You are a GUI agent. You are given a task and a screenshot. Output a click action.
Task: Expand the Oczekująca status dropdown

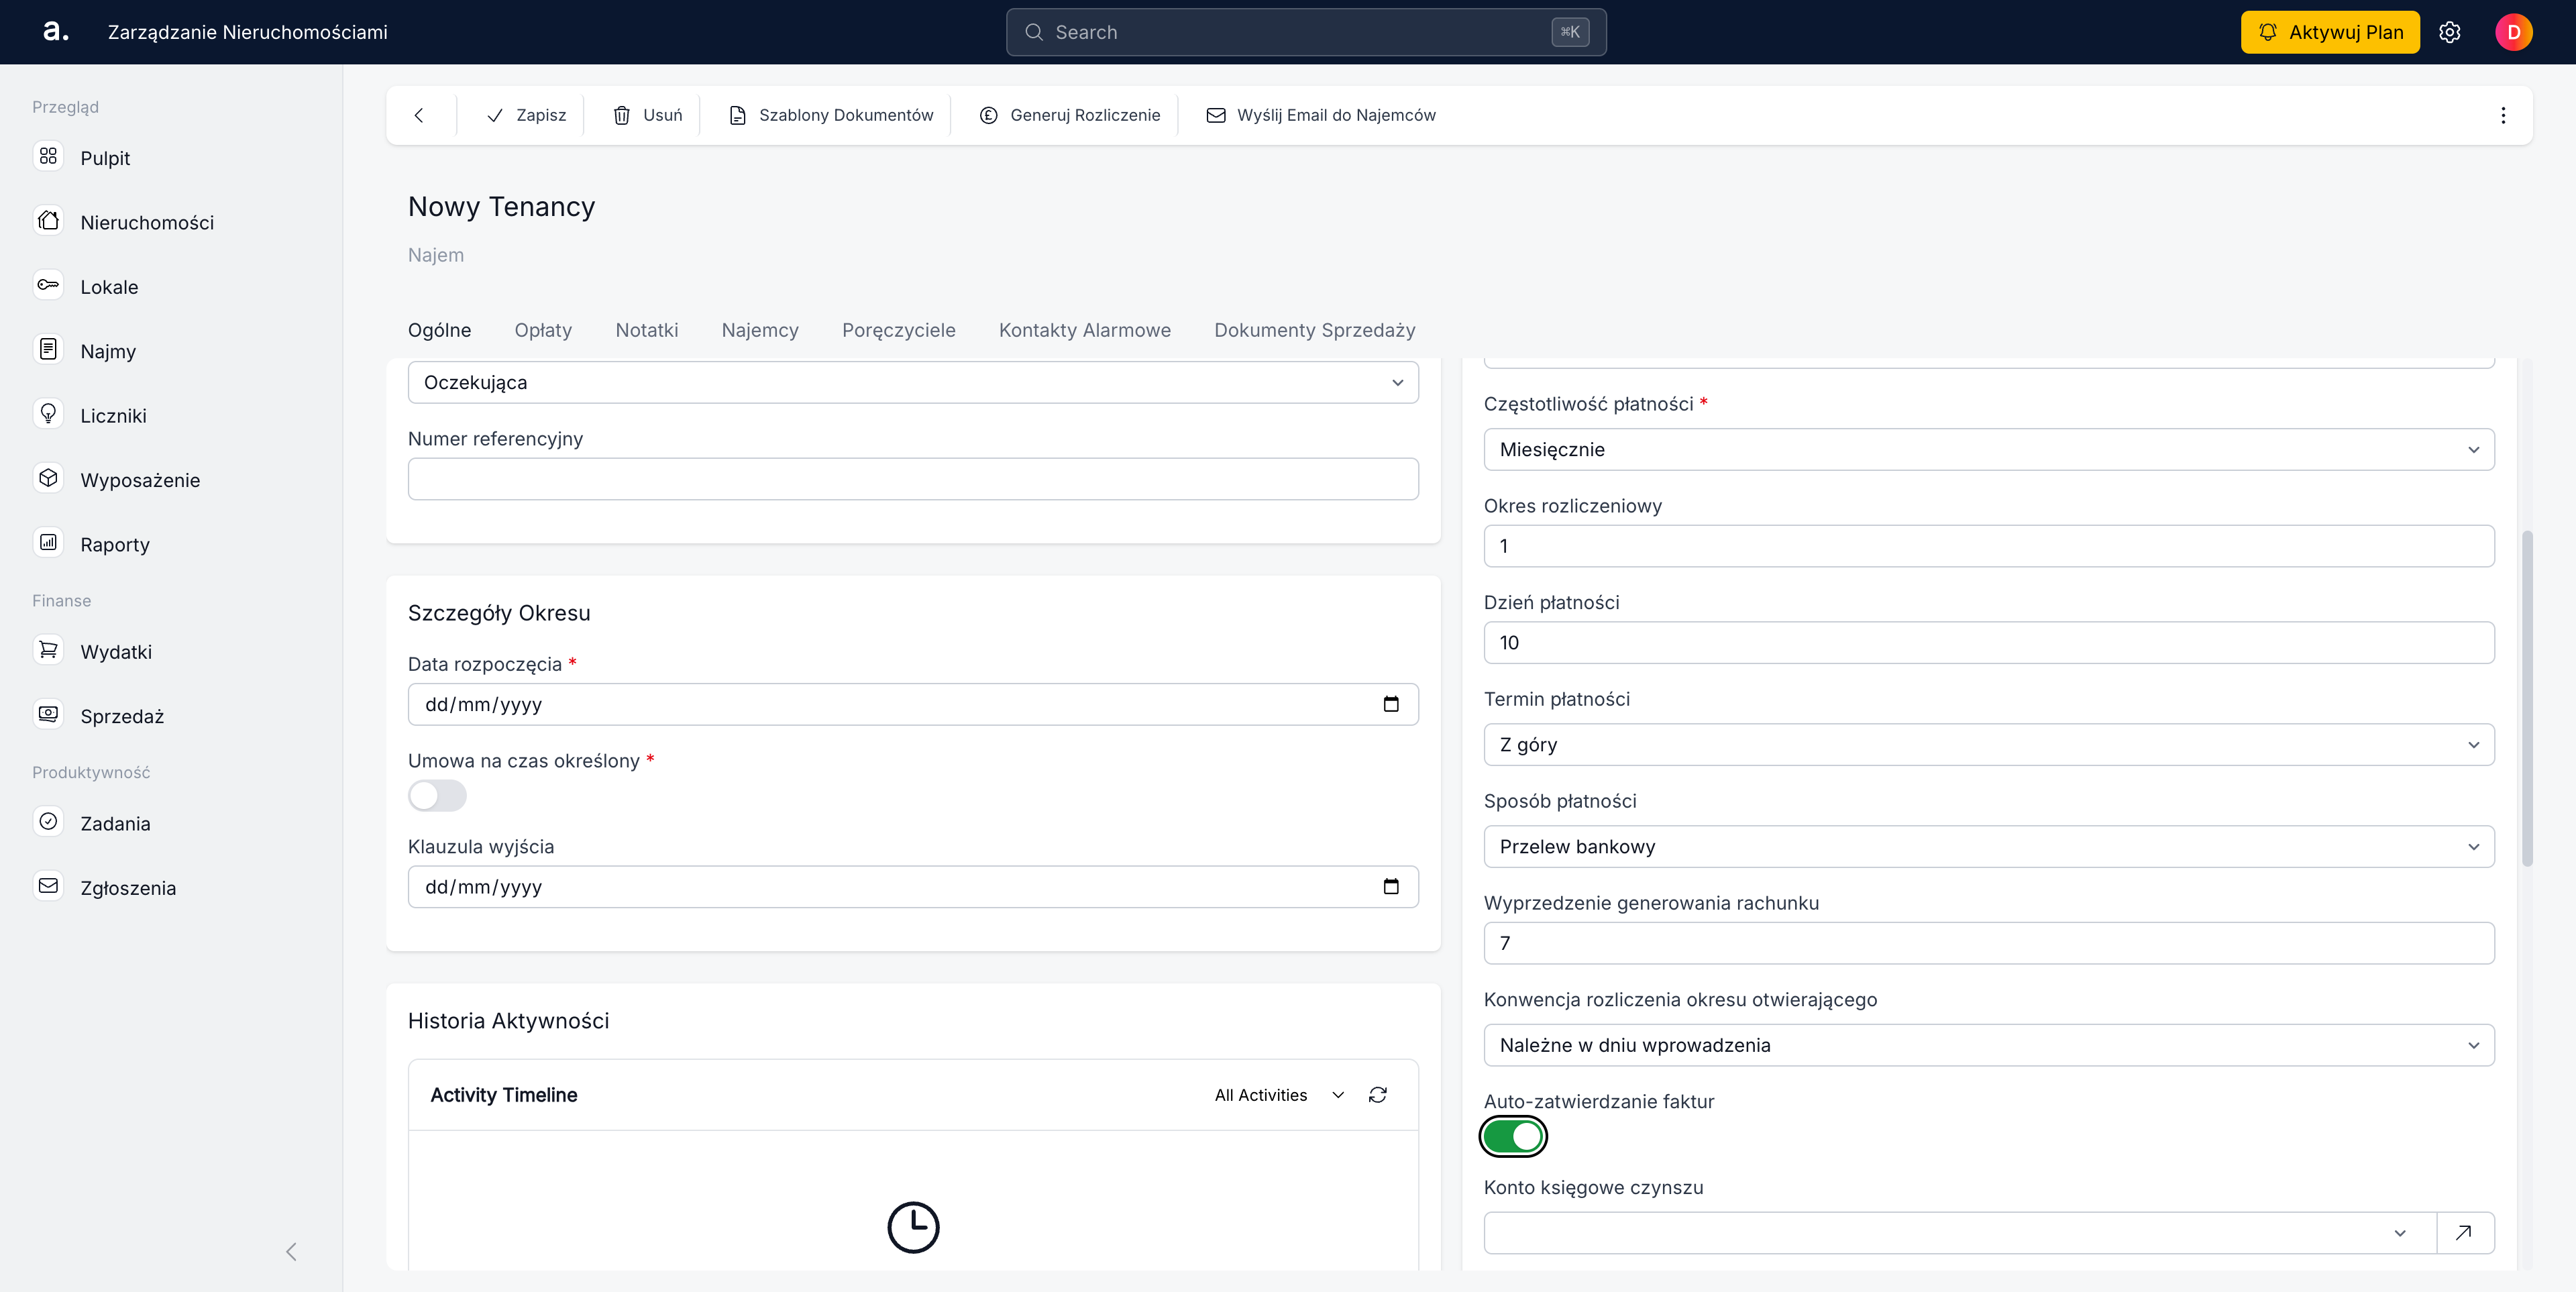(x=913, y=382)
